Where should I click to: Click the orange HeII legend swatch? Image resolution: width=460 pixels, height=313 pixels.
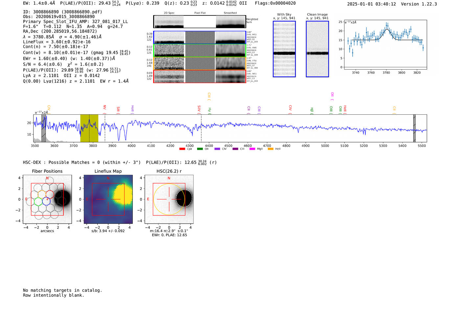click(x=271, y=149)
